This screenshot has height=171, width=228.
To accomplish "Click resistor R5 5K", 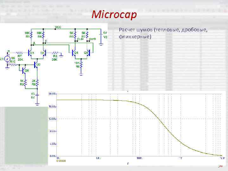I will point(75,35).
